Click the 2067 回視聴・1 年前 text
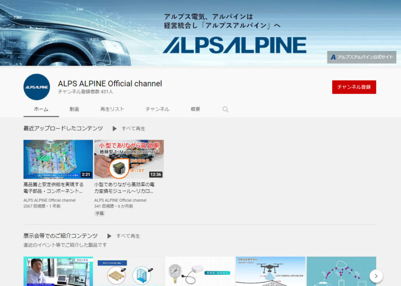 tap(42, 206)
